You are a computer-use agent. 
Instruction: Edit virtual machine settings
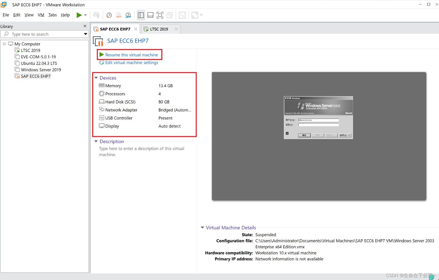click(x=131, y=62)
